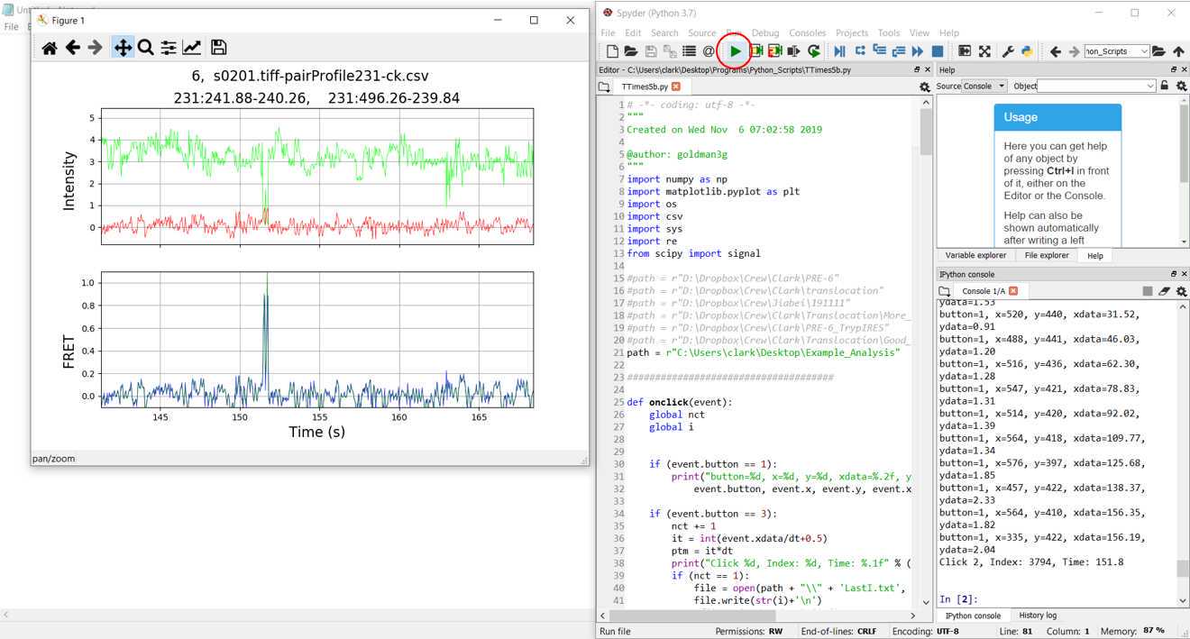Run the current selection or line
The width and height of the screenshot is (1190, 639).
tap(794, 51)
